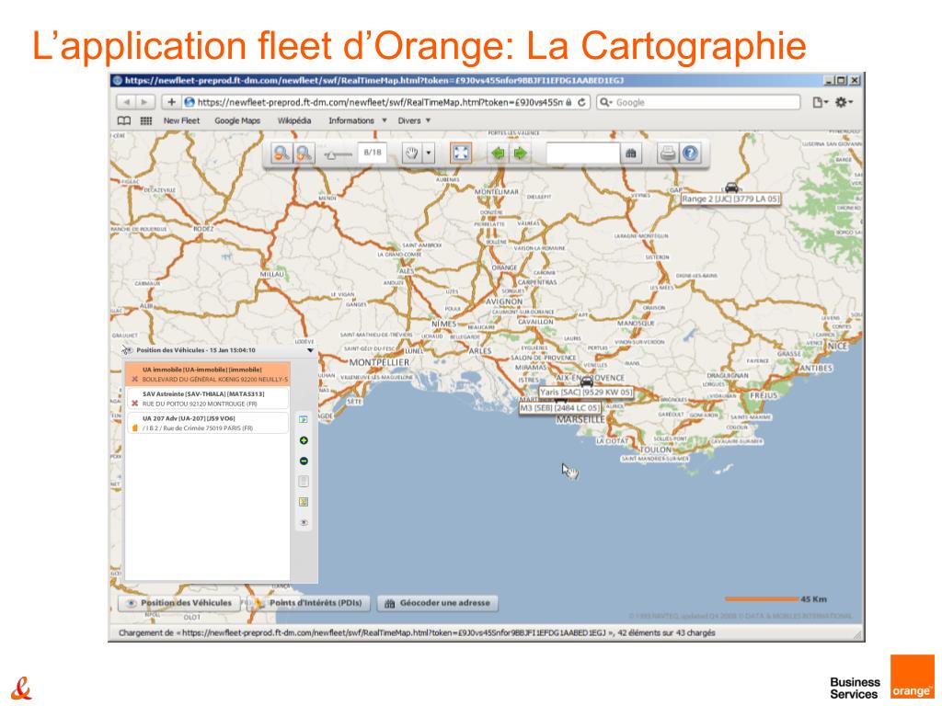Select the hand pan tool
942x706 pixels.
[x=411, y=154]
